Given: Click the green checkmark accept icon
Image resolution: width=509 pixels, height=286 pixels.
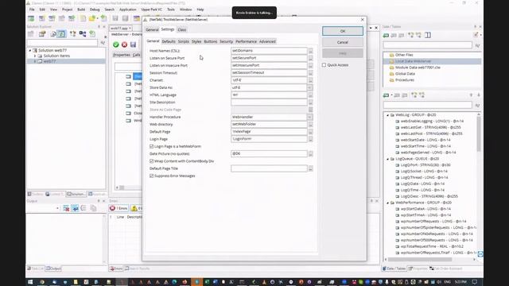Looking at the screenshot, I should (x=116, y=44).
